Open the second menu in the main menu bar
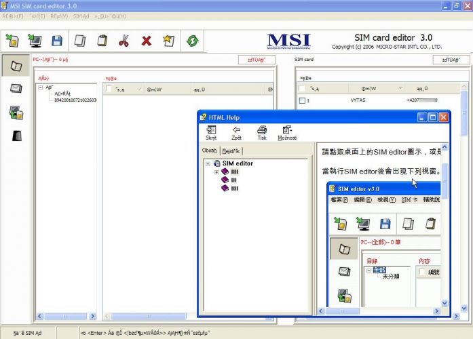The width and height of the screenshot is (473, 339). point(38,16)
